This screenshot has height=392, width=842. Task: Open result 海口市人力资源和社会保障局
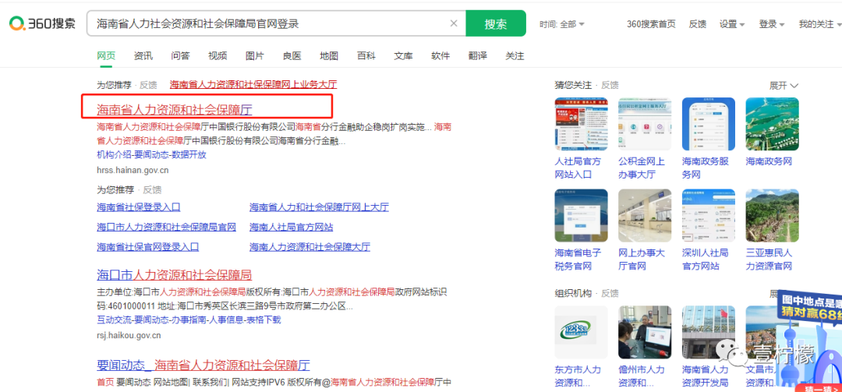tap(175, 275)
